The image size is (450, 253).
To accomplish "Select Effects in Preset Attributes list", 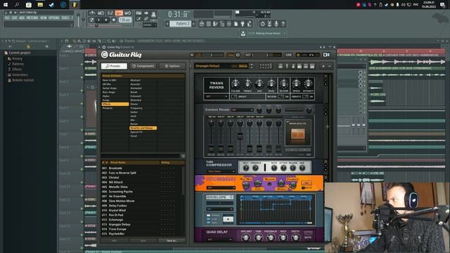I will click(115, 104).
